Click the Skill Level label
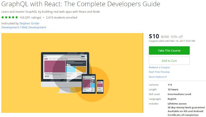Screen dimensions: 206x117 (154, 94)
